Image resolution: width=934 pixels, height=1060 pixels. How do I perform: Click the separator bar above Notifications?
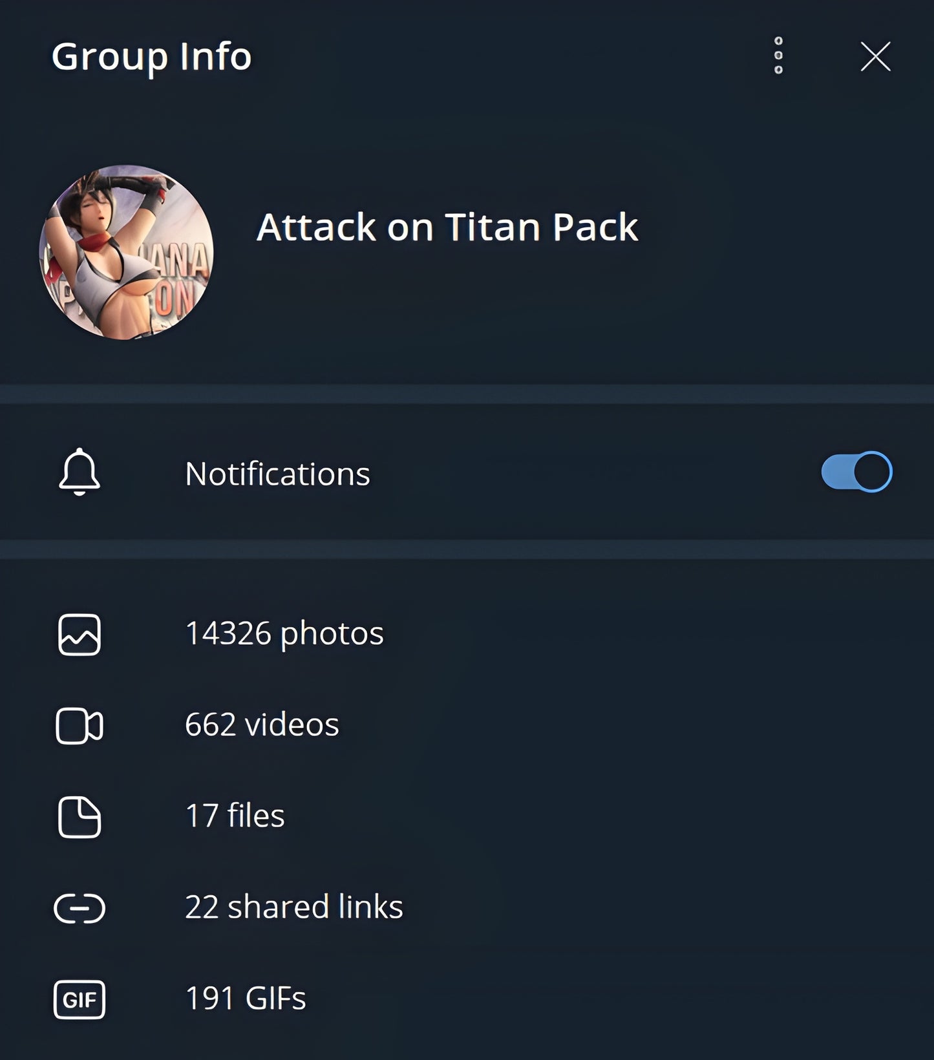pos(467,394)
